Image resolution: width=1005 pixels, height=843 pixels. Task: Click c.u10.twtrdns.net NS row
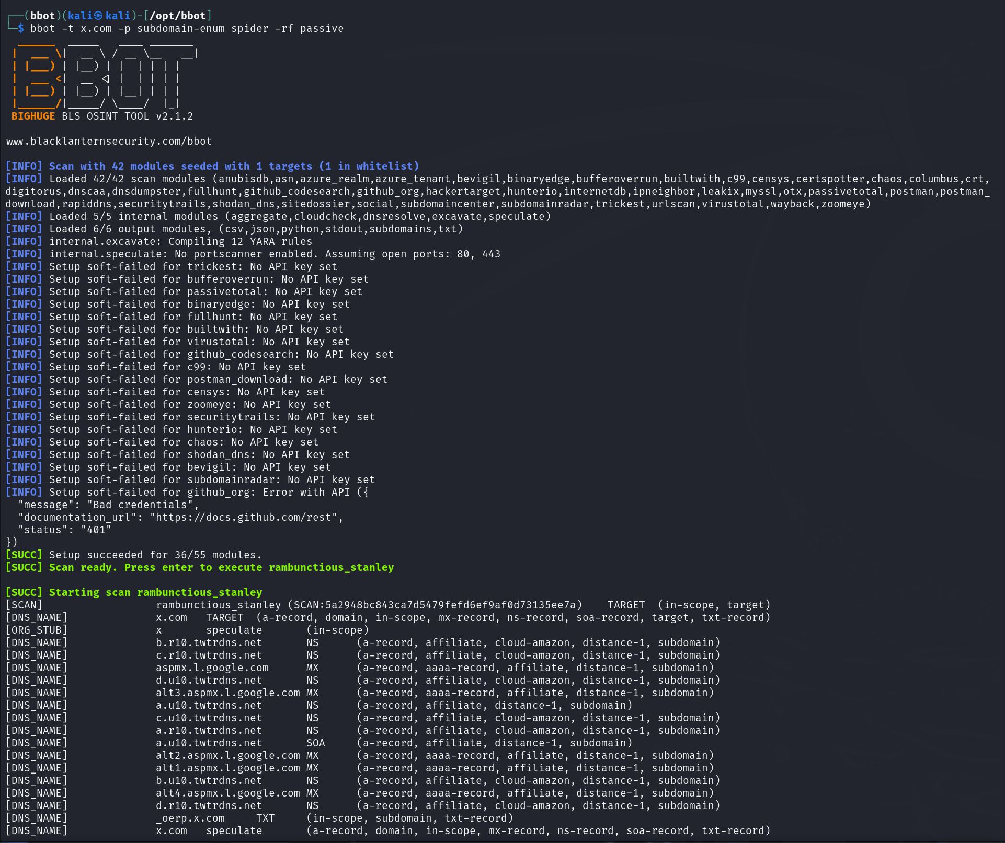tap(363, 718)
